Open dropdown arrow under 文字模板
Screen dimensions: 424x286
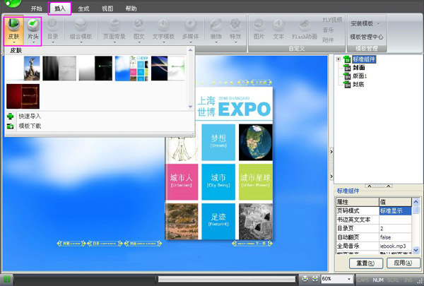[x=163, y=42]
